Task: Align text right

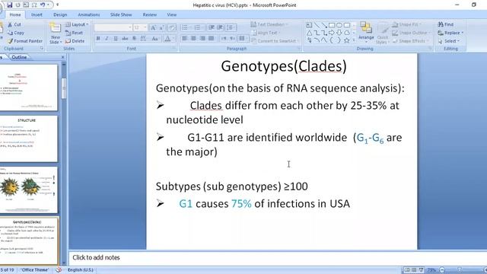Action: point(202,39)
